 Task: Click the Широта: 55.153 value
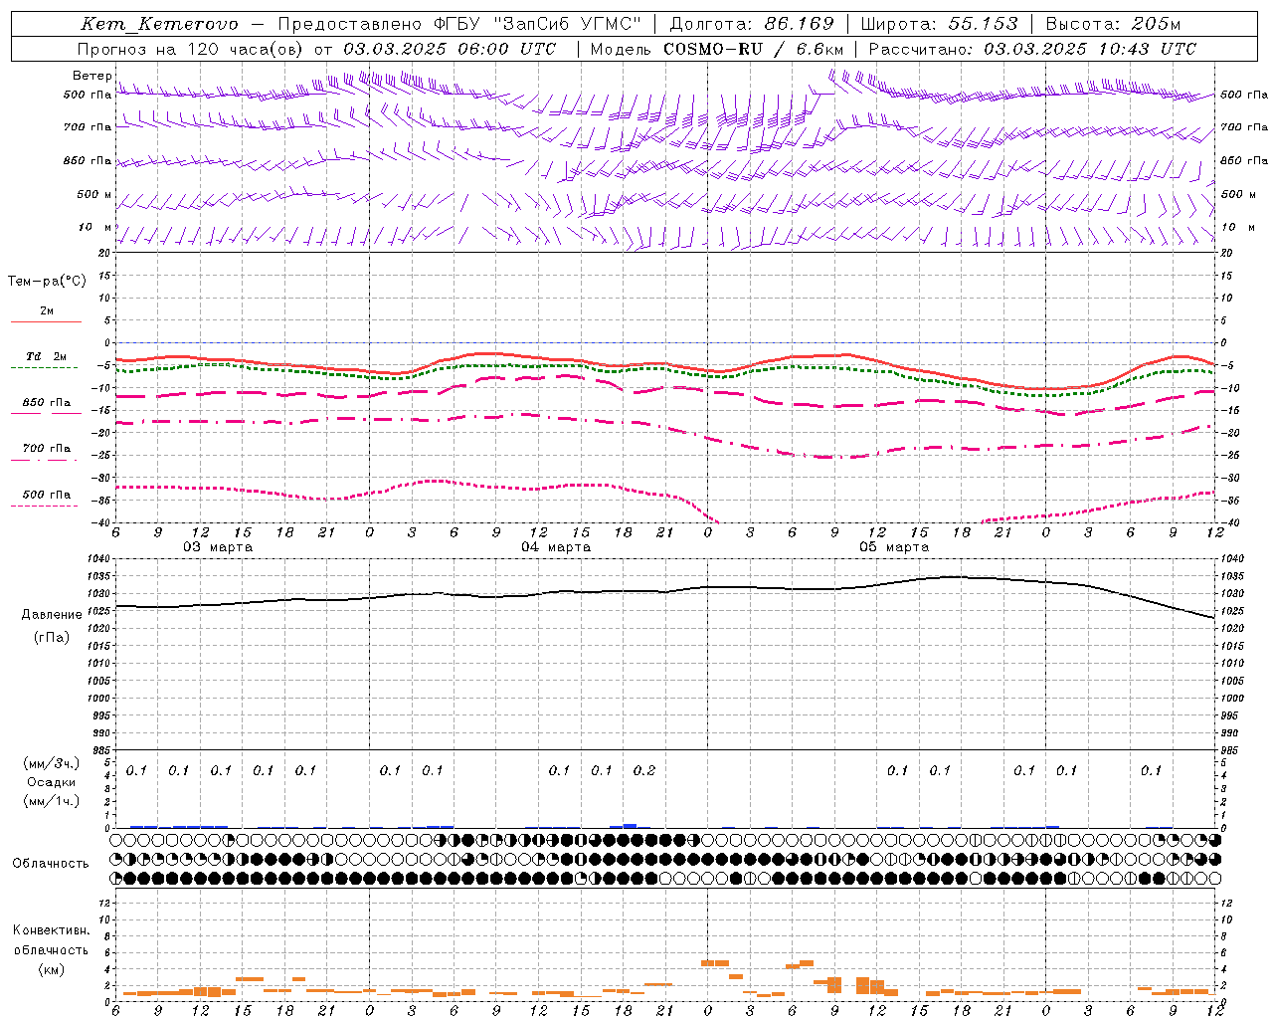pyautogui.click(x=940, y=24)
